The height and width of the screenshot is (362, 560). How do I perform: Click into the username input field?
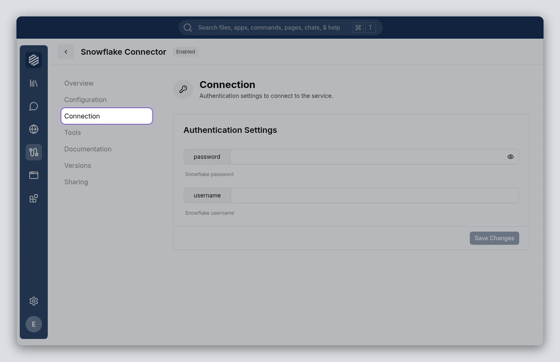(375, 195)
